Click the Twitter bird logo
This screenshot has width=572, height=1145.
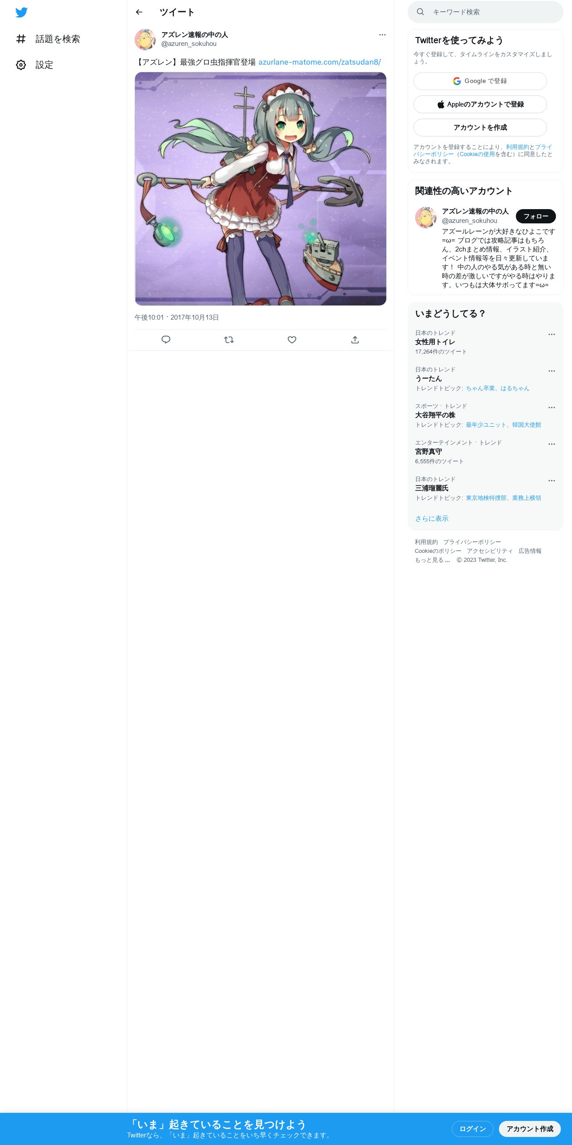(x=21, y=12)
